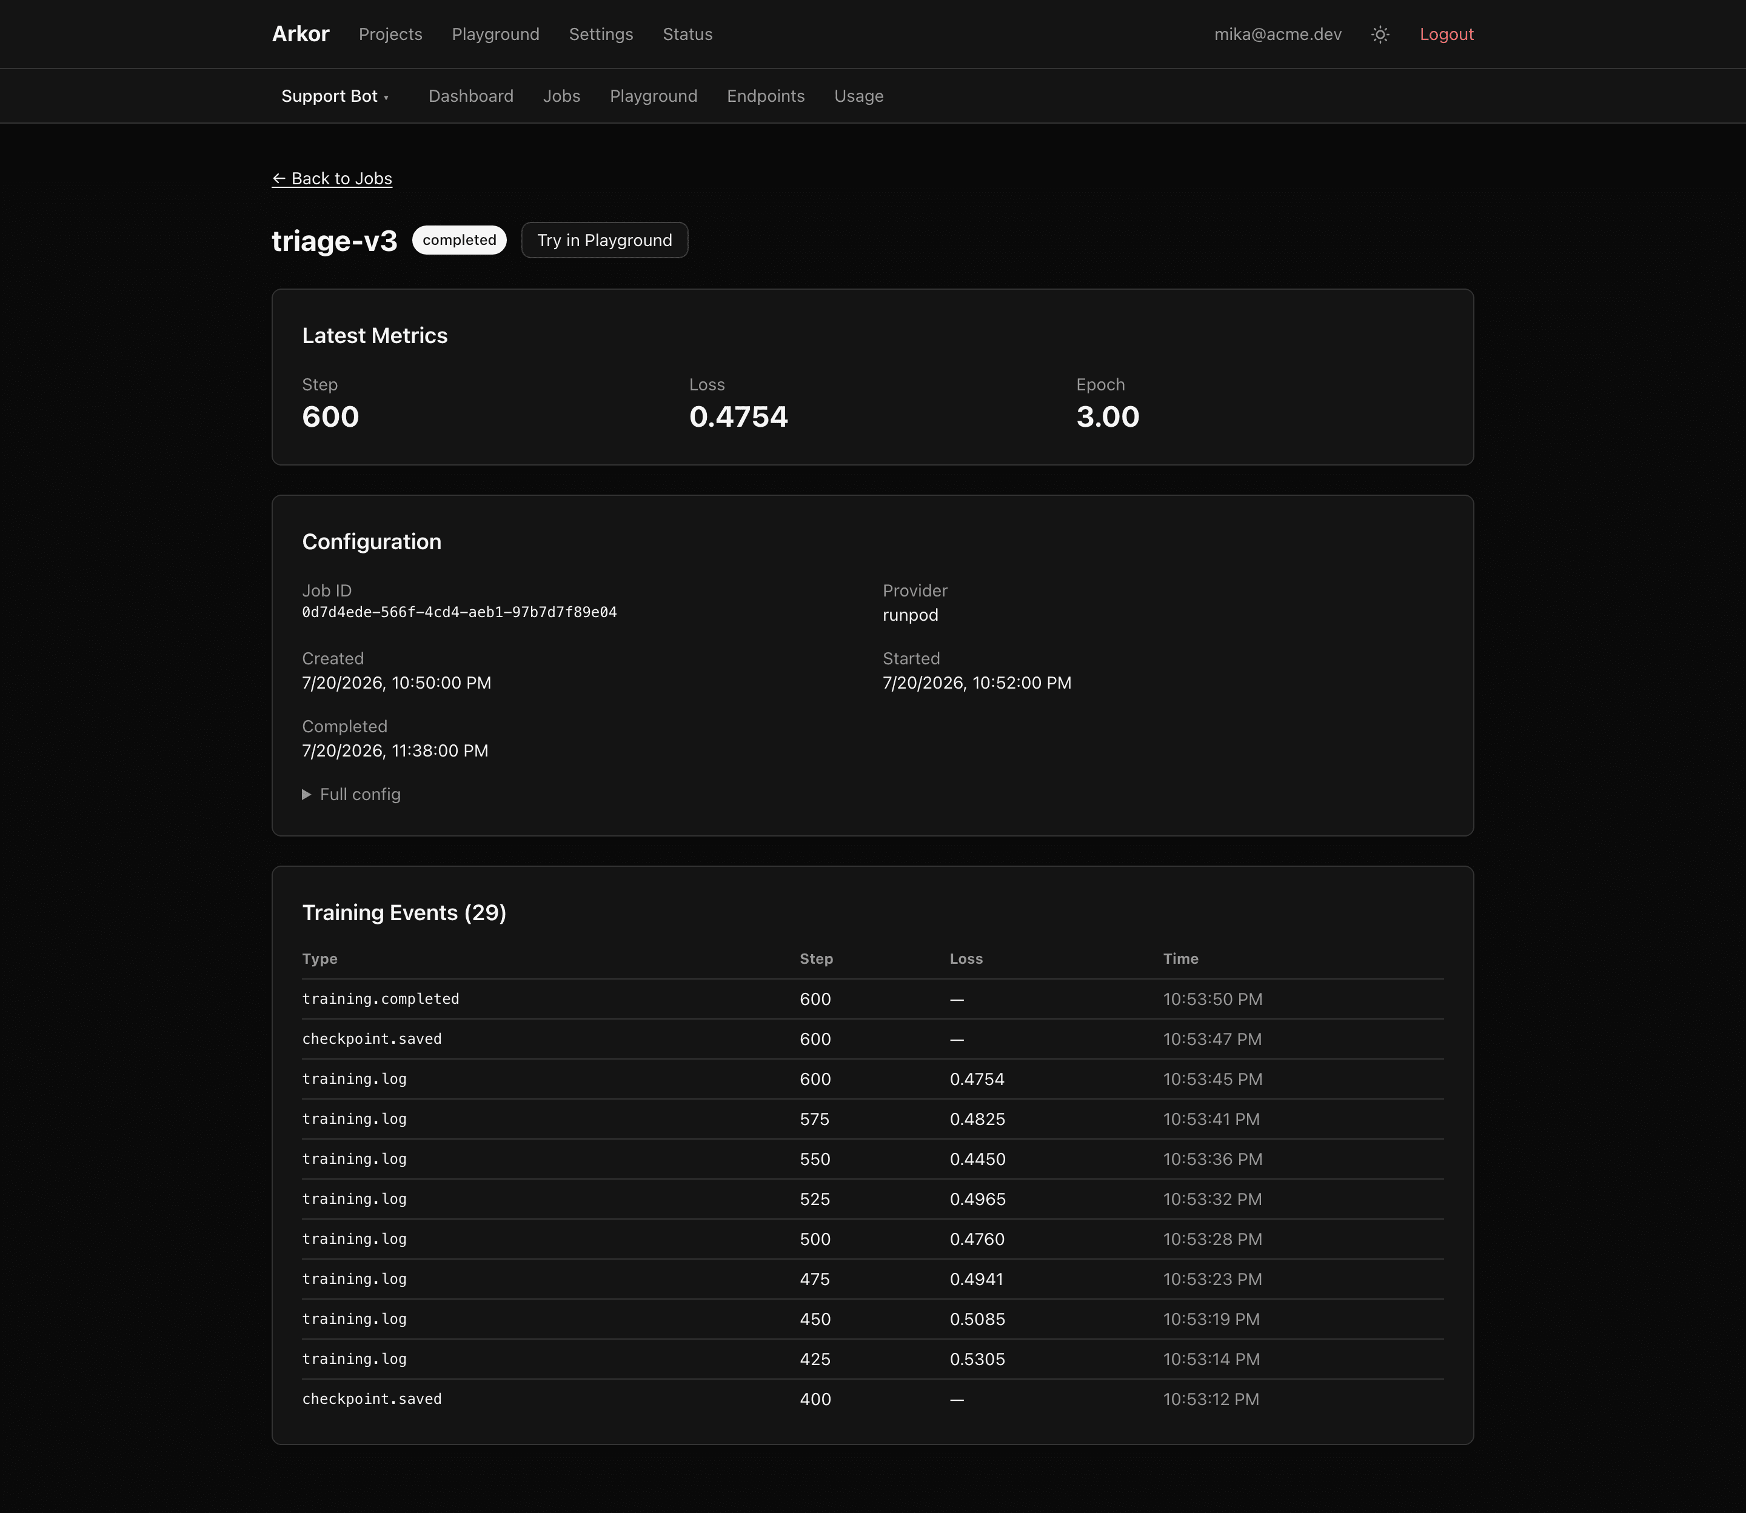Image resolution: width=1746 pixels, height=1513 pixels.
Task: Click the Created timestamp 10:50:00 PM
Action: 397,682
